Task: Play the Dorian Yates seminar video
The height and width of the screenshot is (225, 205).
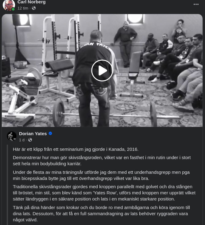Action: pyautogui.click(x=102, y=71)
